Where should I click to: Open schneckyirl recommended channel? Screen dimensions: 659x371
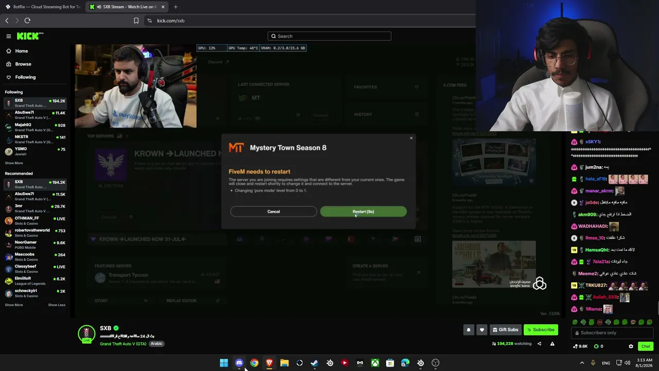(35, 293)
